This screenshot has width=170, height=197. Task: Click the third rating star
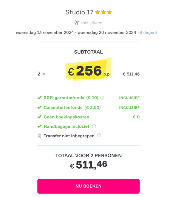(x=109, y=12)
